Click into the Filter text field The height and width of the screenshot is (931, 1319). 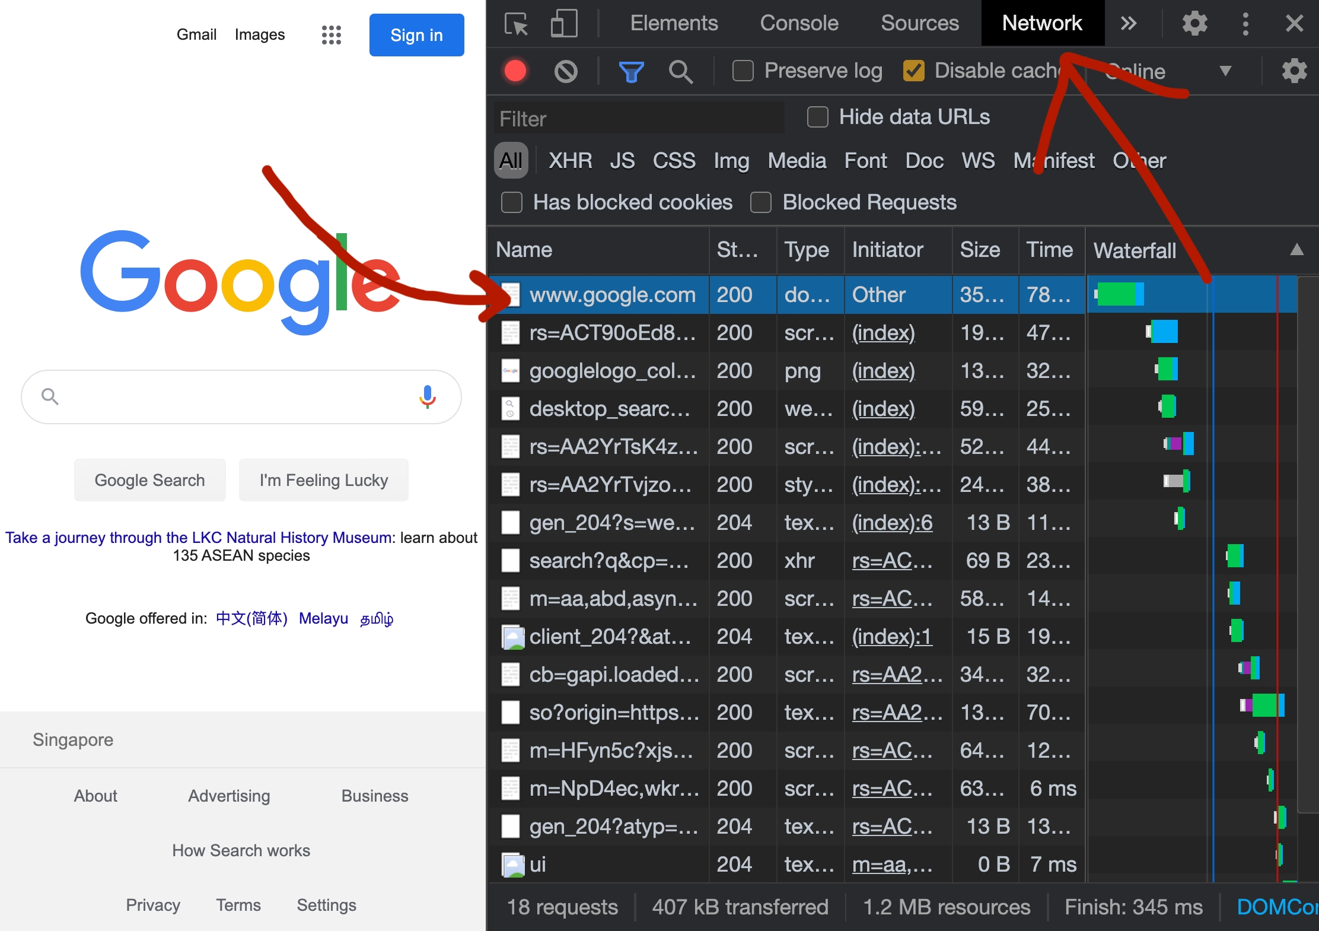(639, 118)
